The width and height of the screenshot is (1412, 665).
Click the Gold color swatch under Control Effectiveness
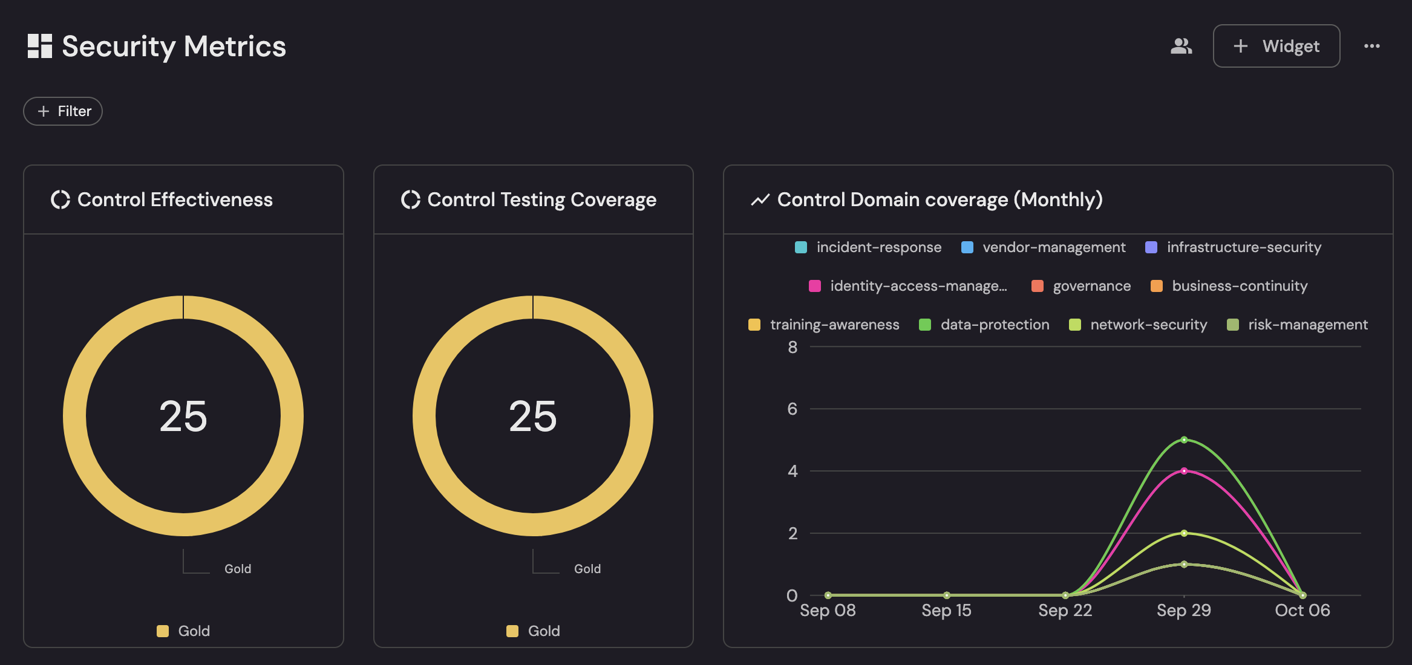pyautogui.click(x=163, y=631)
